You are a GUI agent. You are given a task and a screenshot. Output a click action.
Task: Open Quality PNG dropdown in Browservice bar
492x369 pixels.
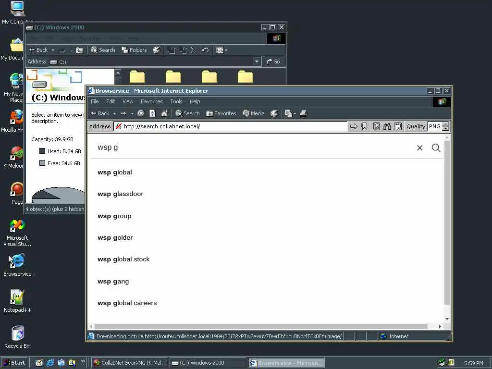(445, 127)
